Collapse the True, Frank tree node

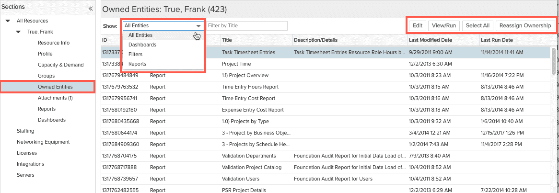point(18,32)
